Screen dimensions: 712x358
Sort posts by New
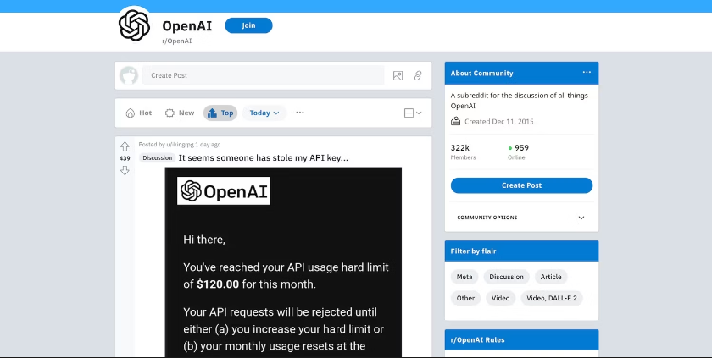point(180,113)
